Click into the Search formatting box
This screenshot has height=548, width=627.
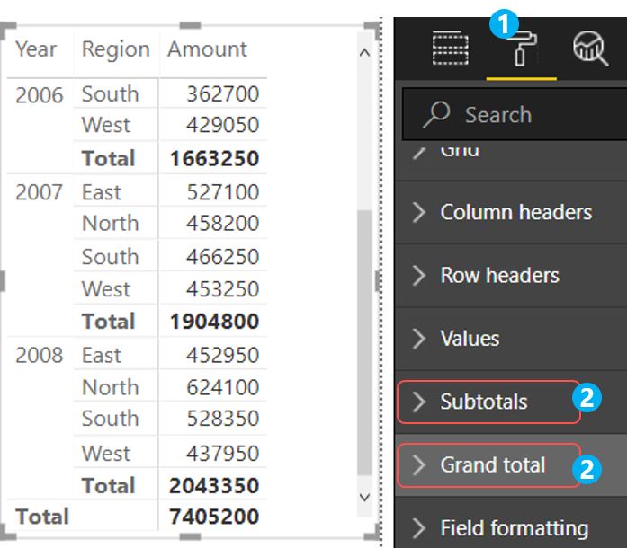click(x=515, y=115)
